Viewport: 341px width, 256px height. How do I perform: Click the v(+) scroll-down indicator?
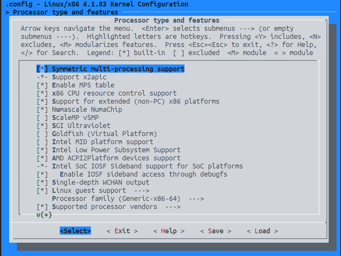(44, 215)
